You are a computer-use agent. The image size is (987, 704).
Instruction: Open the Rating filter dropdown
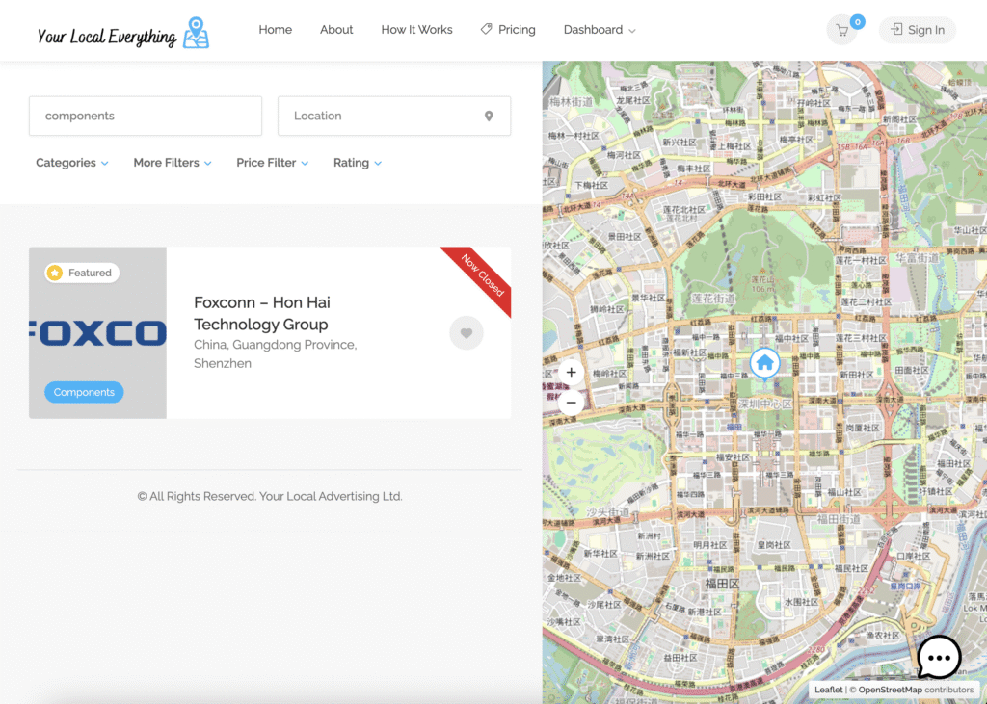click(357, 163)
